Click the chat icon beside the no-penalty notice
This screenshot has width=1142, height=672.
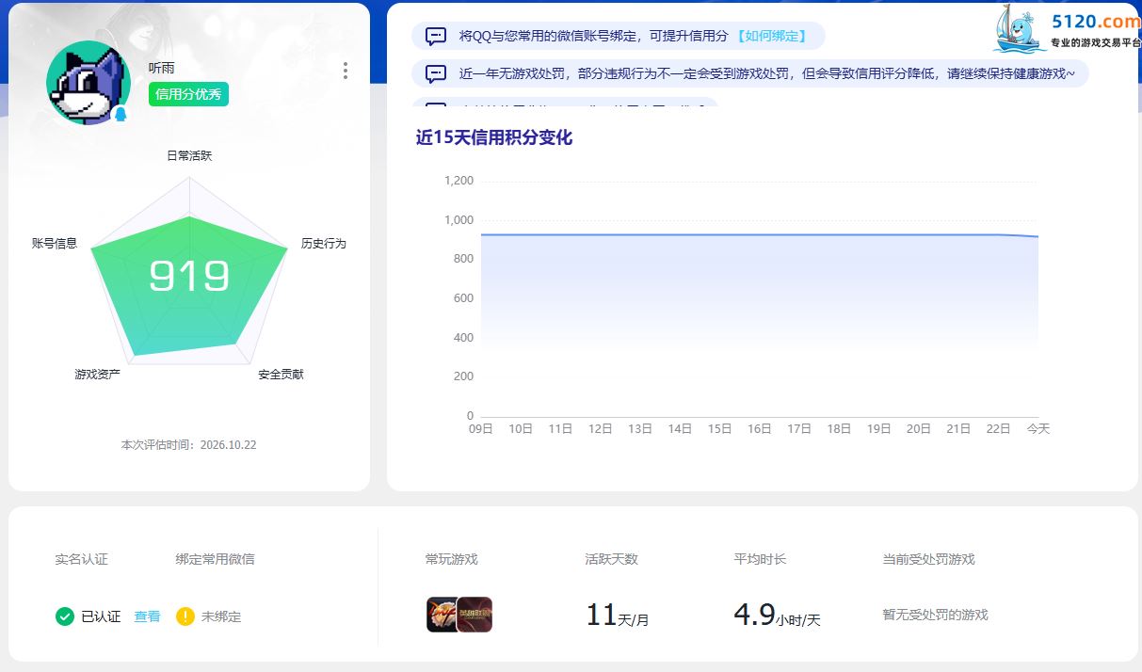coord(436,73)
